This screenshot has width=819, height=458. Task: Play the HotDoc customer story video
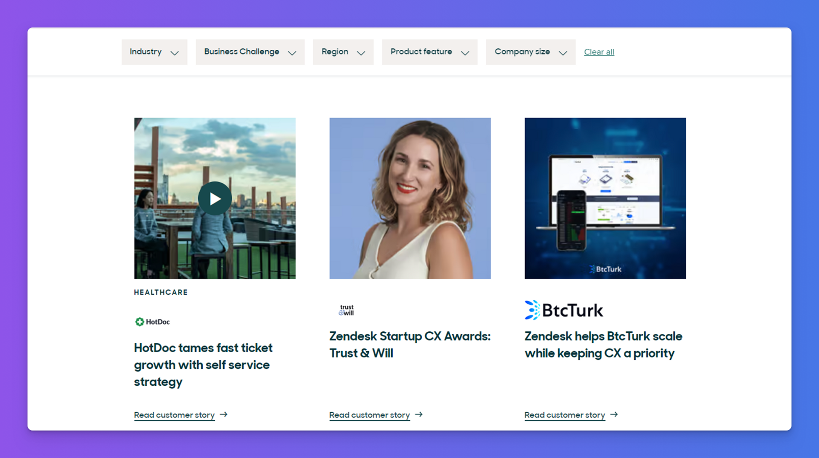pyautogui.click(x=214, y=198)
